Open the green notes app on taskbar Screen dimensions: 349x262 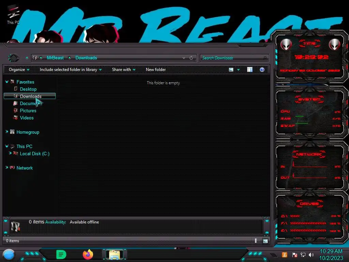61,254
